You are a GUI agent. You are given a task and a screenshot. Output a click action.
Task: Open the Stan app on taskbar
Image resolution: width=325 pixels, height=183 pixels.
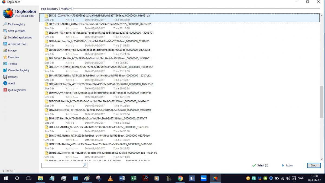[x=204, y=178]
